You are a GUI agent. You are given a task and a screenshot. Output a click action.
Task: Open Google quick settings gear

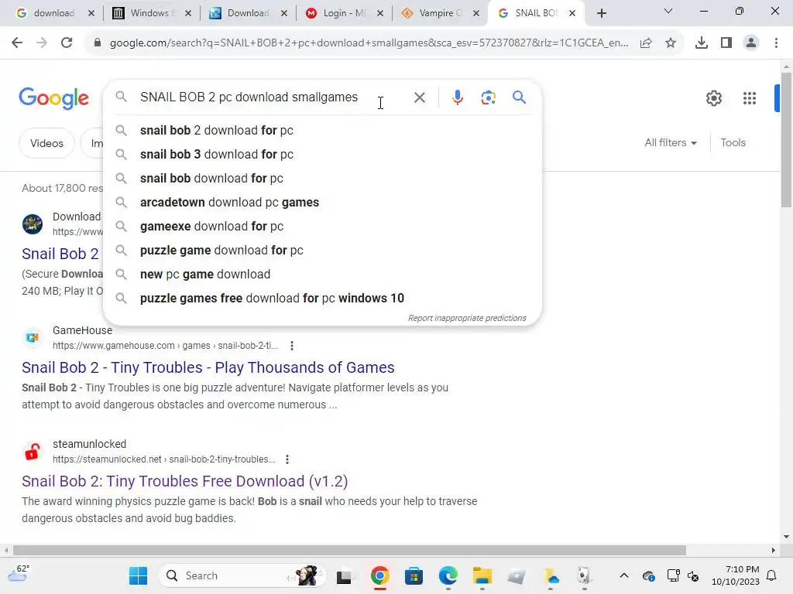pyautogui.click(x=713, y=98)
